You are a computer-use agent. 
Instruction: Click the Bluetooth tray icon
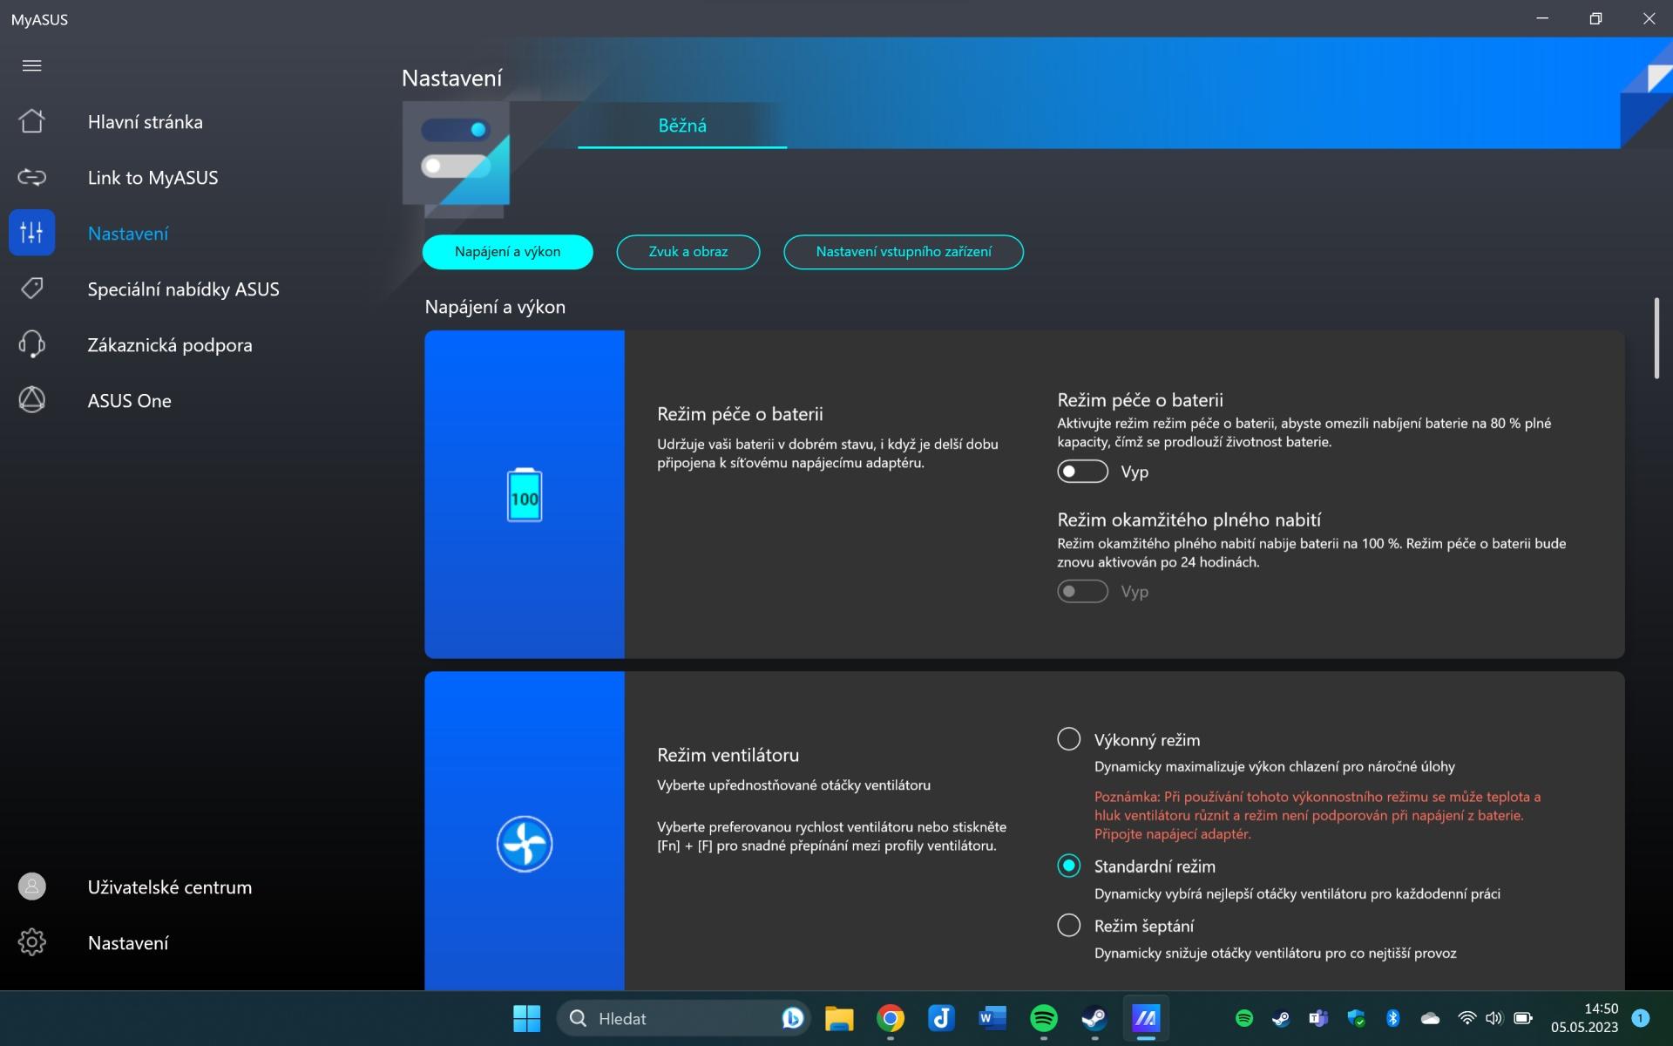click(1392, 1018)
